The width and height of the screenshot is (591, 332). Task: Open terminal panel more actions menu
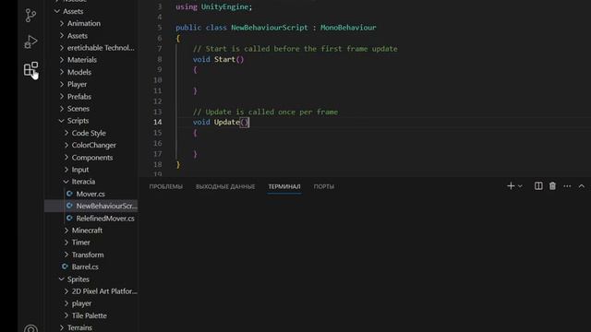(567, 186)
